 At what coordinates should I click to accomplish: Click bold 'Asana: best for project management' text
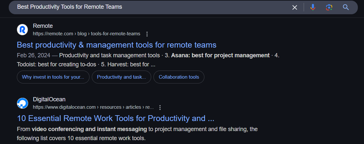point(220,56)
